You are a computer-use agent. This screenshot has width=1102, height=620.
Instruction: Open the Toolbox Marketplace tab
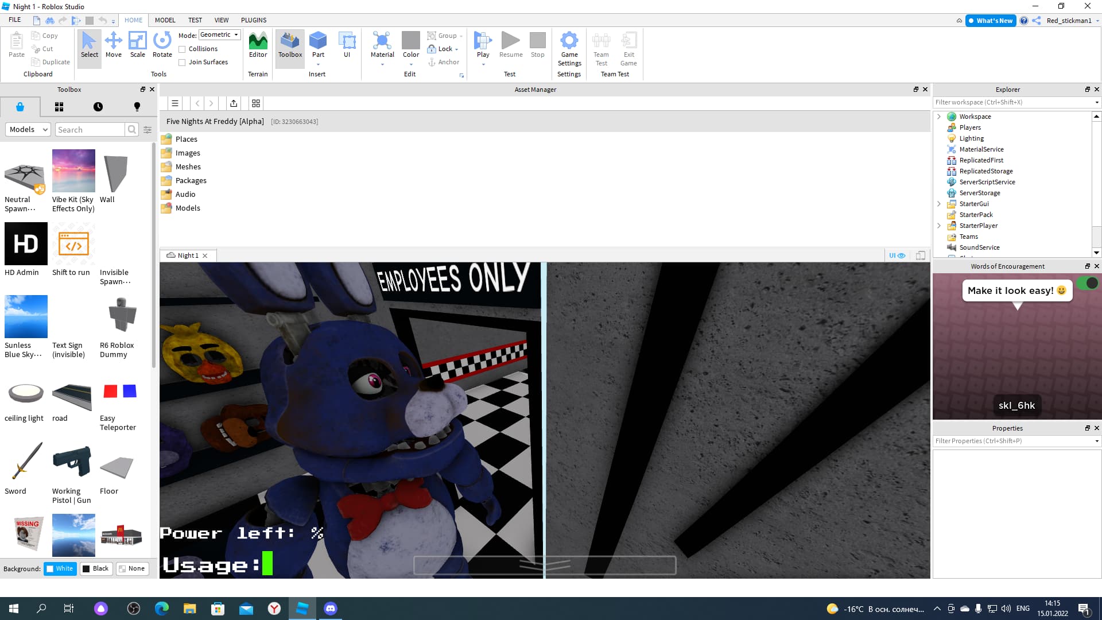coord(20,107)
